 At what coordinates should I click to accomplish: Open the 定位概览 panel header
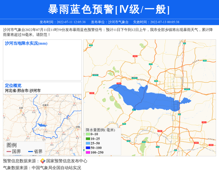pos(13,85)
